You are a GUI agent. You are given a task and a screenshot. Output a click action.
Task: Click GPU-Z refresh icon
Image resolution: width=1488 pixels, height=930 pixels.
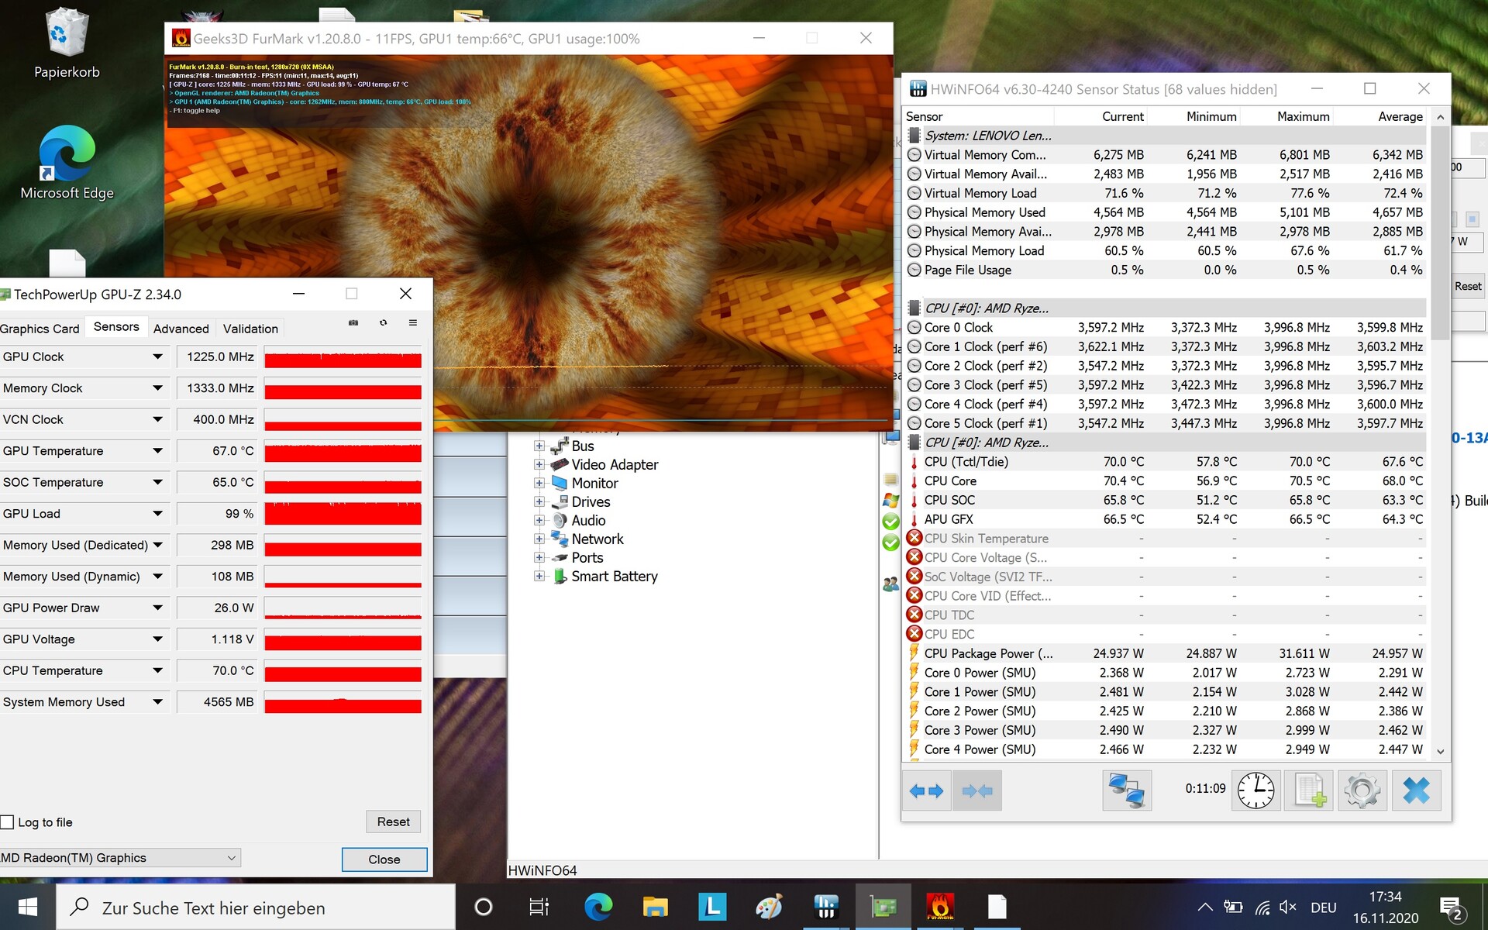click(x=383, y=322)
